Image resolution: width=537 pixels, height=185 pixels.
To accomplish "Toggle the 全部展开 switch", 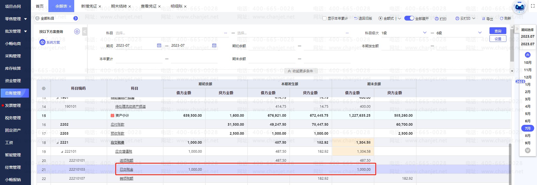I will click(x=409, y=18).
